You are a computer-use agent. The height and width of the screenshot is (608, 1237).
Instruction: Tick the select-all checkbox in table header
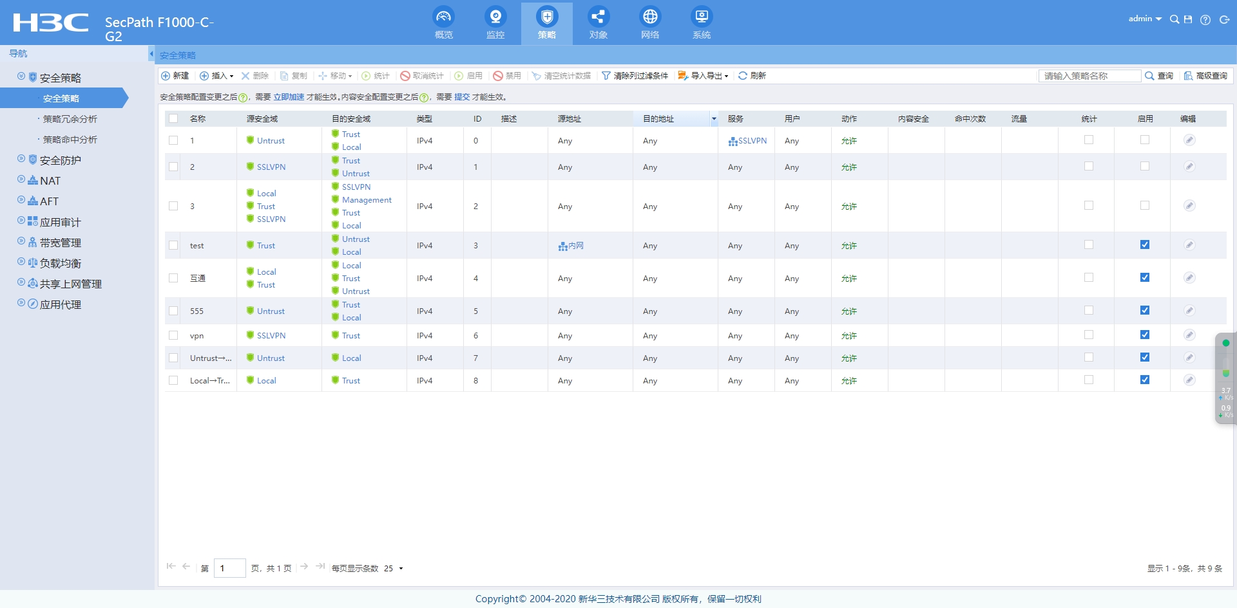[x=173, y=119]
